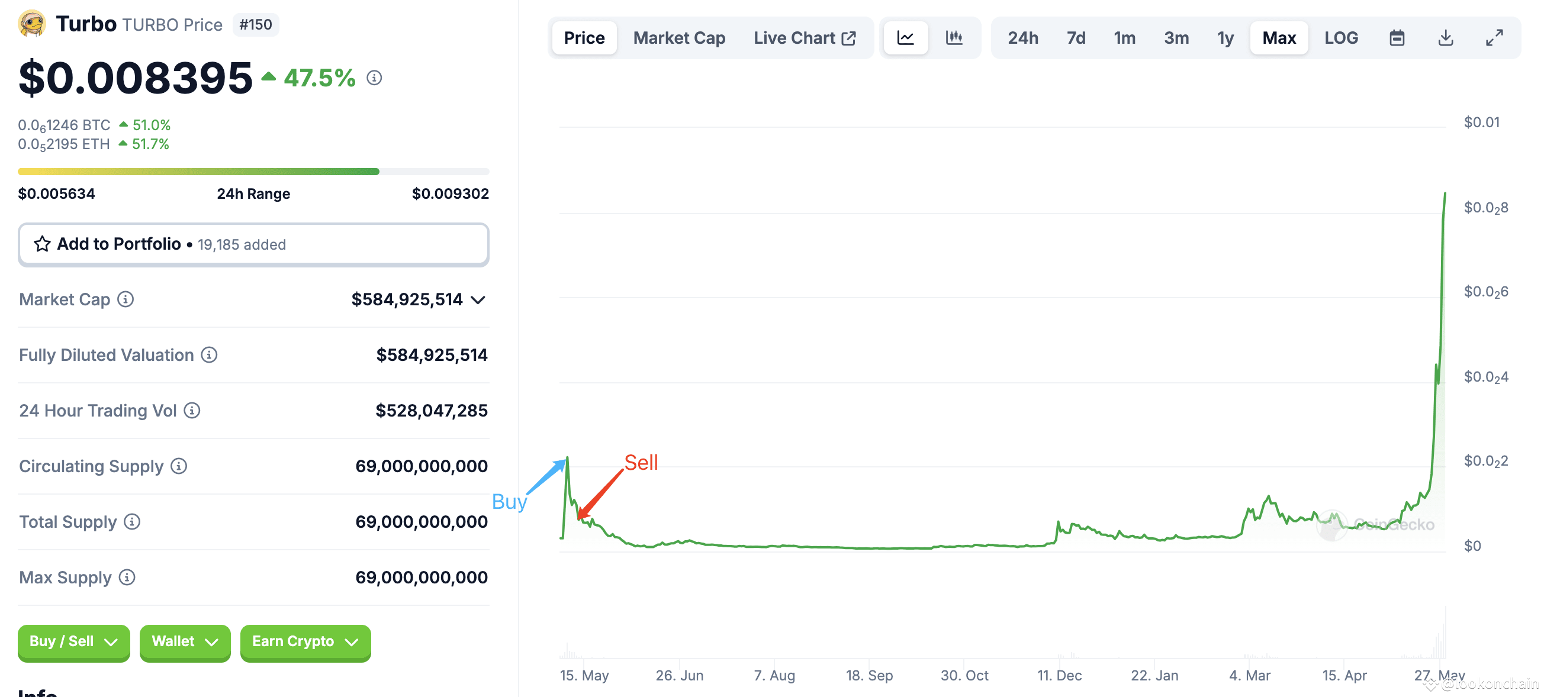Enable the Max timeframe

coord(1278,37)
